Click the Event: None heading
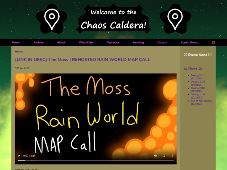This screenshot has width=227, height=170. click(x=198, y=55)
